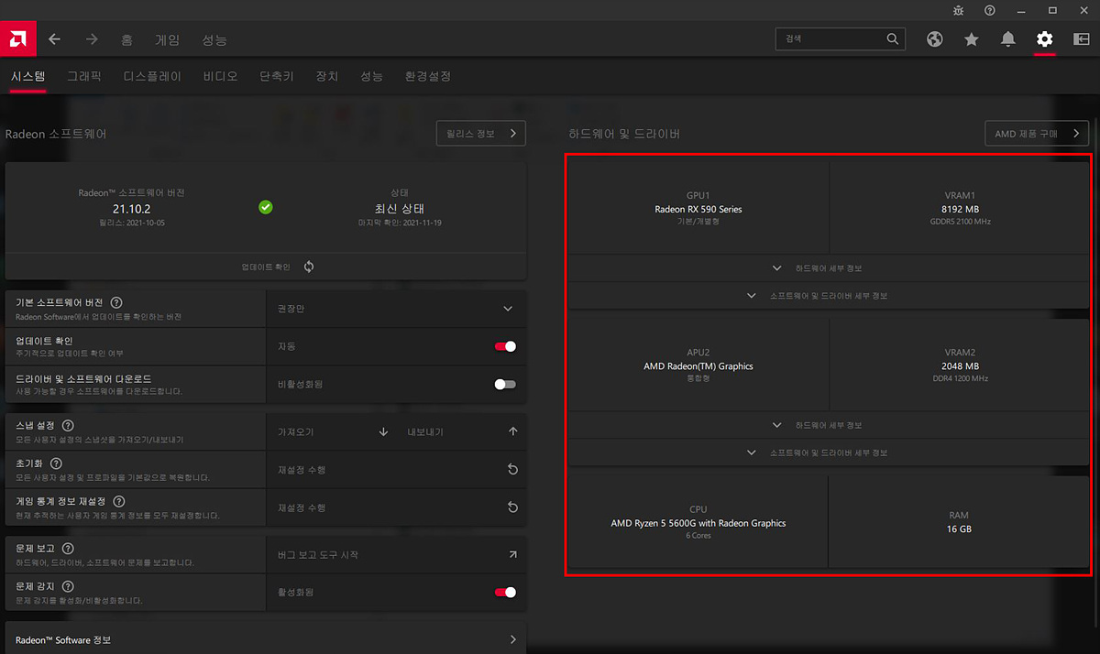
Task: Toggle 드라이버 및 소프트웨어 다운로드 switch
Action: click(505, 384)
